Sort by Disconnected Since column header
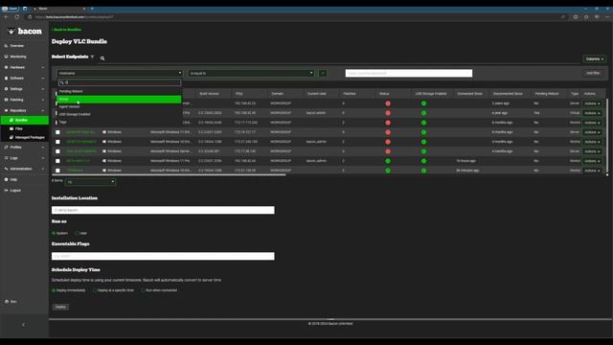The width and height of the screenshot is (613, 345). (508, 94)
